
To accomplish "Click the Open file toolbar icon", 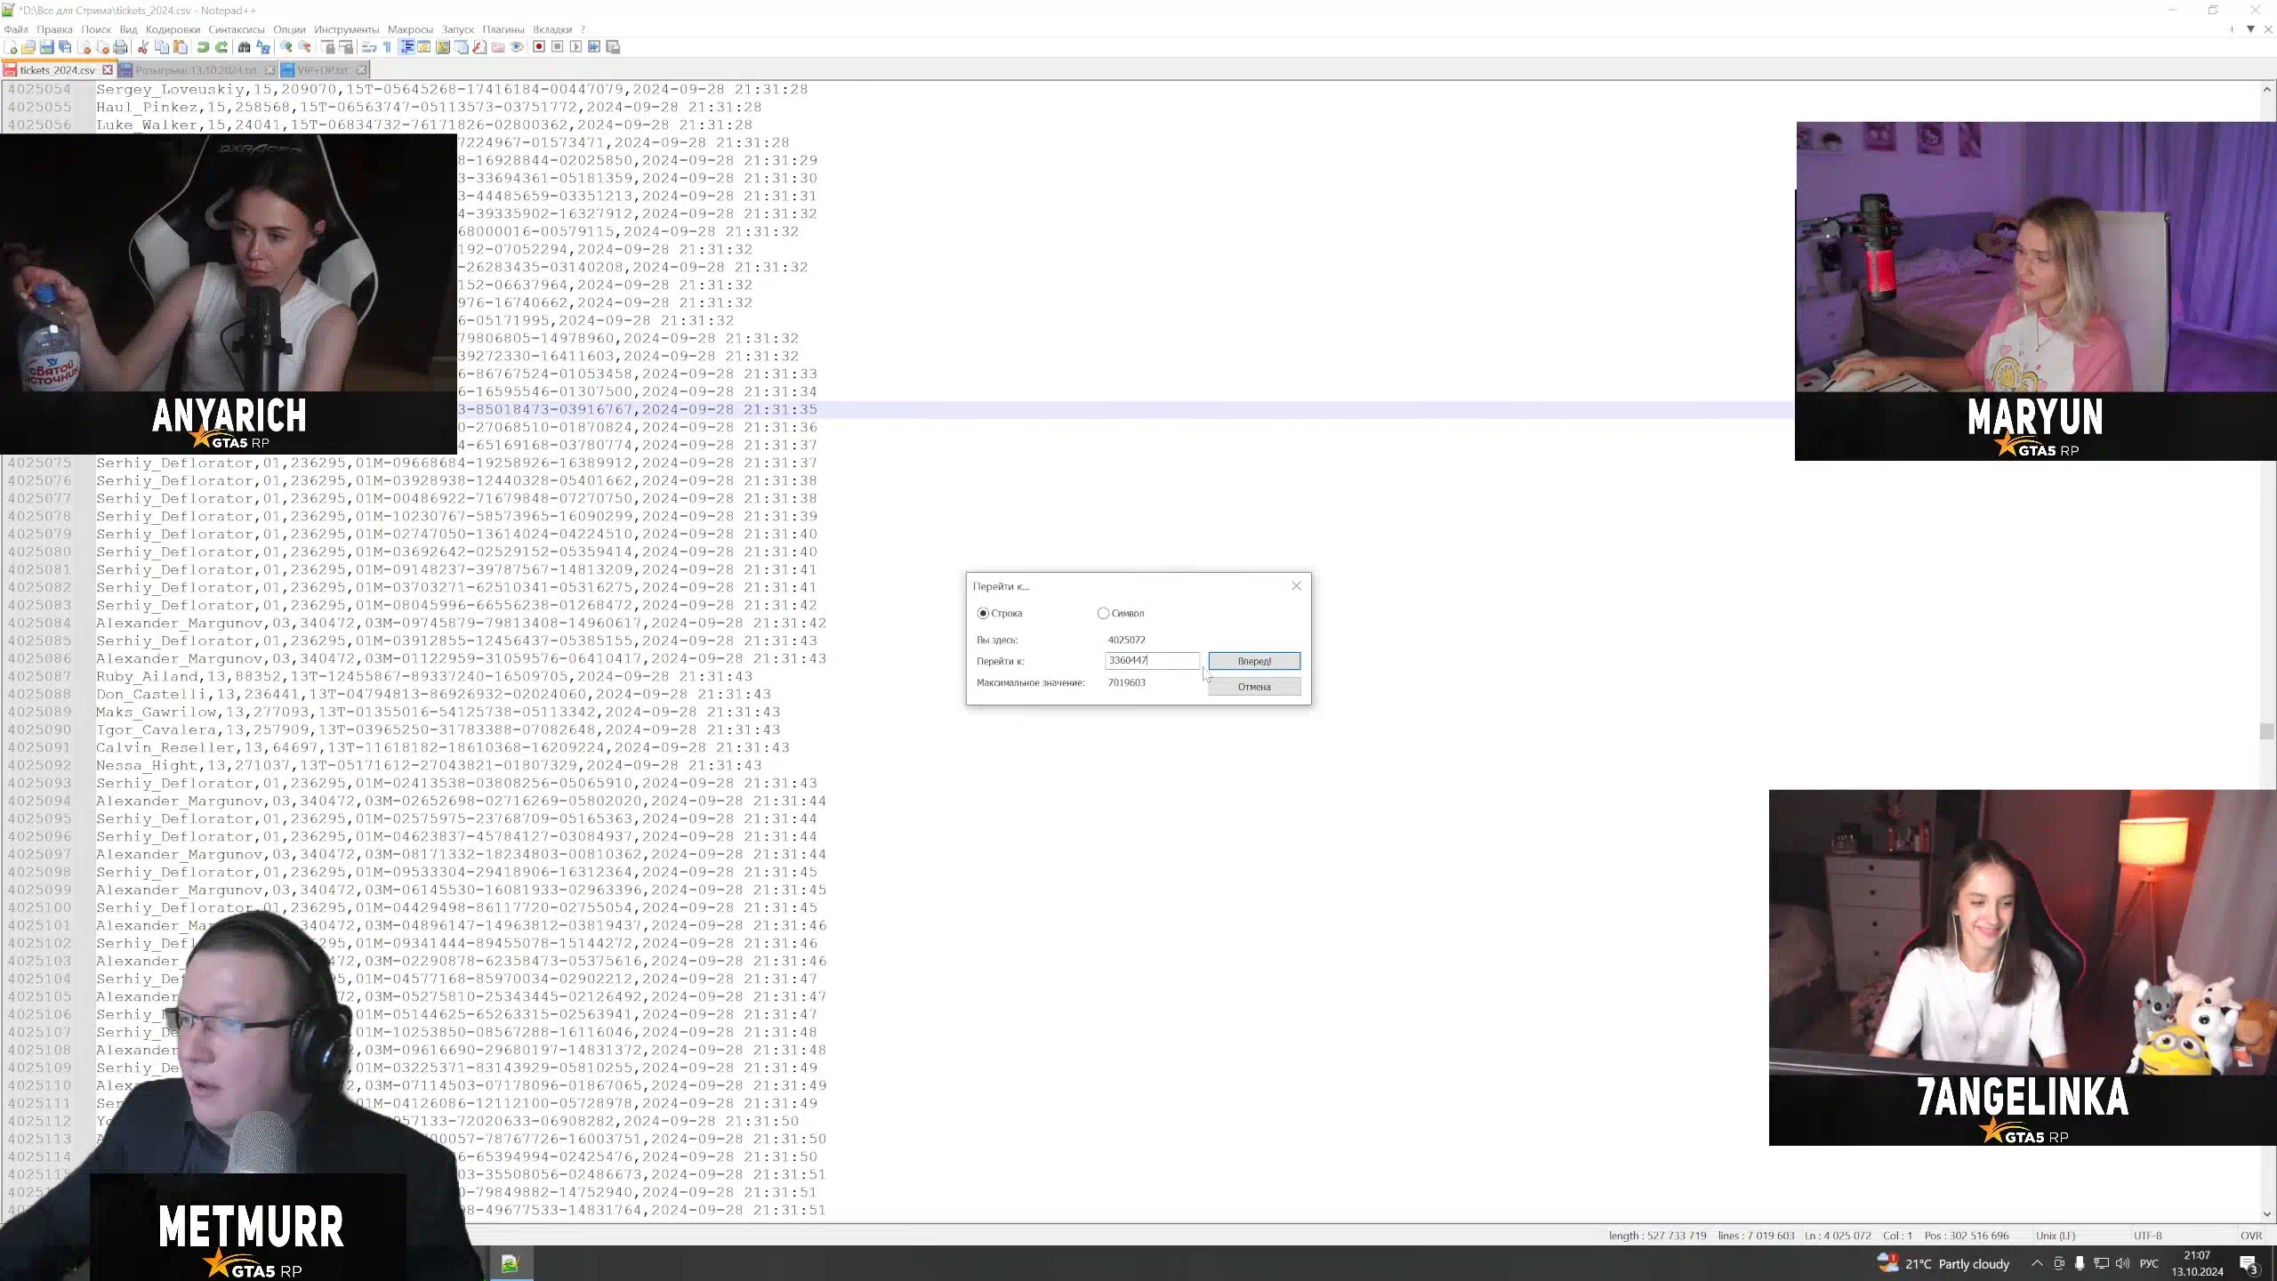I will pos(28,47).
